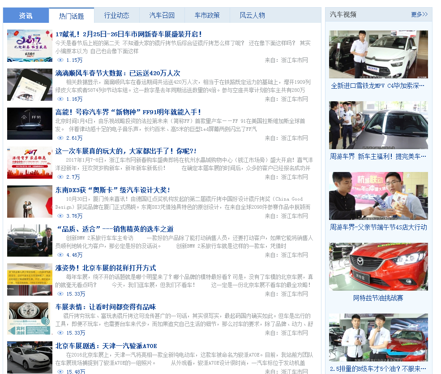The width and height of the screenshot is (441, 374).
Task: Play the 周游车界 新车主福利 video thumbnail
Action: click(378, 125)
